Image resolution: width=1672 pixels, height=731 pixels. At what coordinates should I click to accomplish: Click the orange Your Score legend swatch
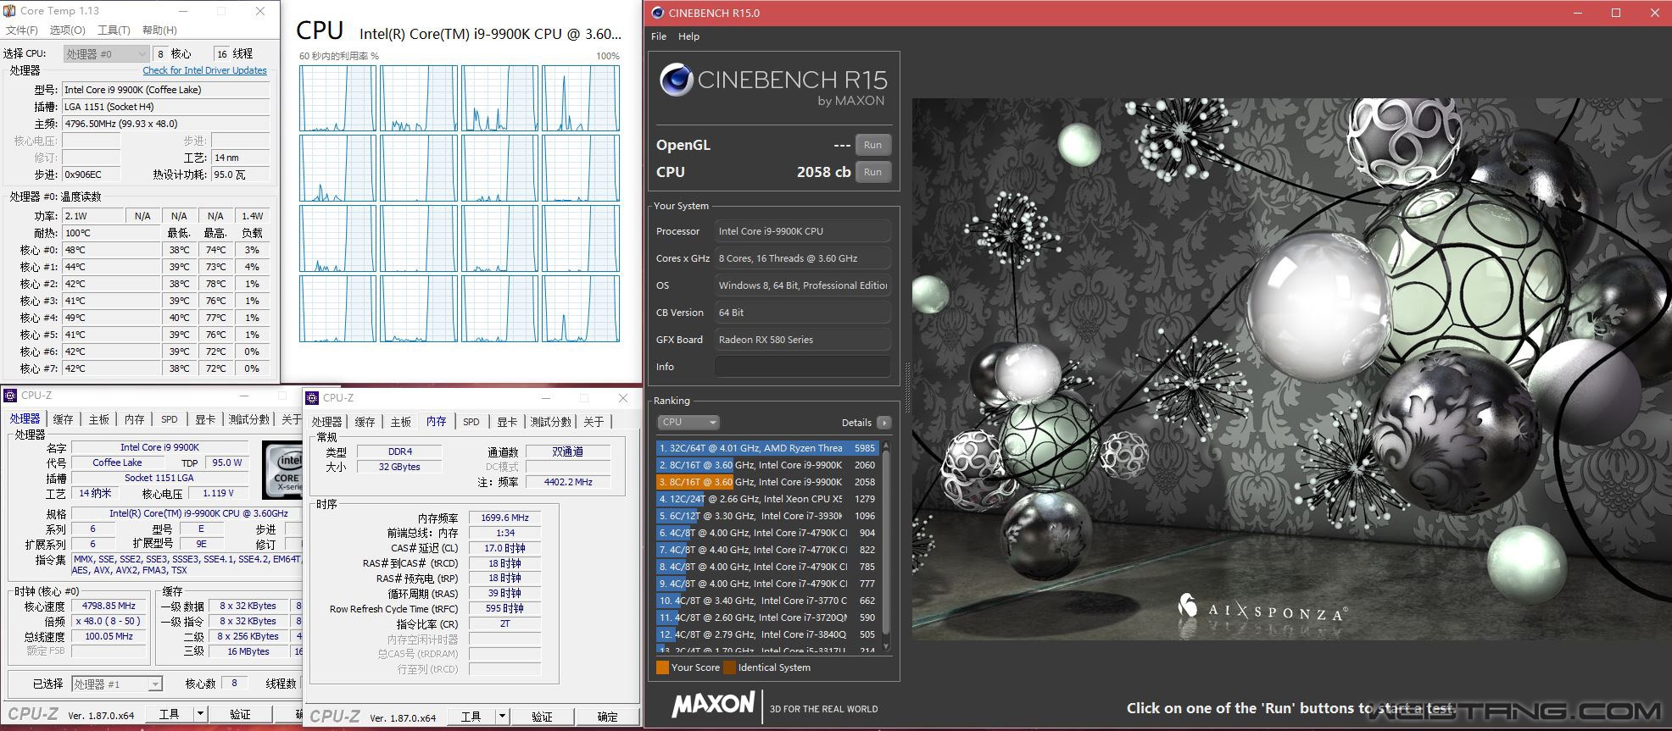coord(662,667)
